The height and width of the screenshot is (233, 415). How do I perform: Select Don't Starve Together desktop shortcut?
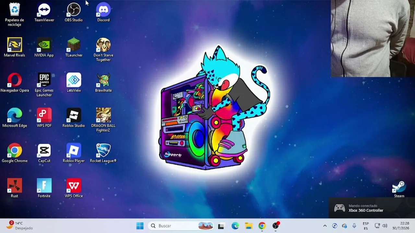[x=103, y=50]
